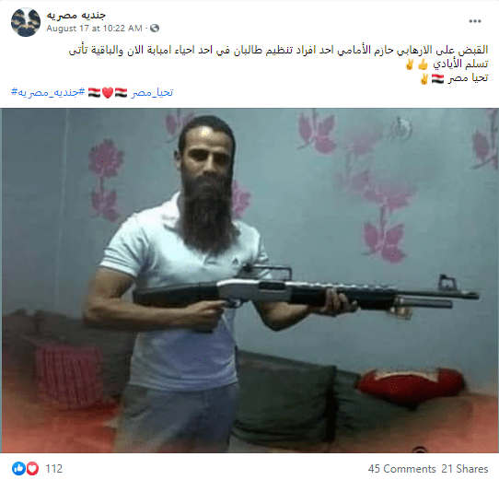The height and width of the screenshot is (480, 499).
Task: Click the flag emoji directly left of hashtag تحيا_مصر
Action: [x=121, y=93]
